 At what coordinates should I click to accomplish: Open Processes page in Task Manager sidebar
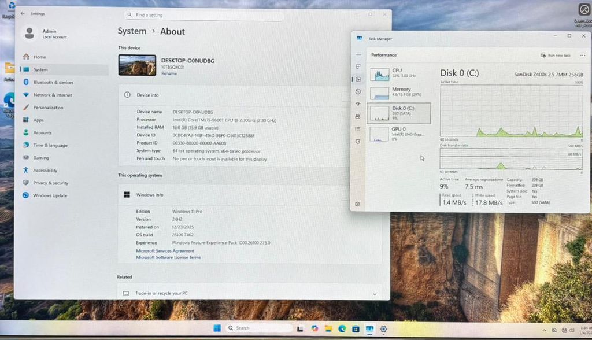click(x=358, y=66)
